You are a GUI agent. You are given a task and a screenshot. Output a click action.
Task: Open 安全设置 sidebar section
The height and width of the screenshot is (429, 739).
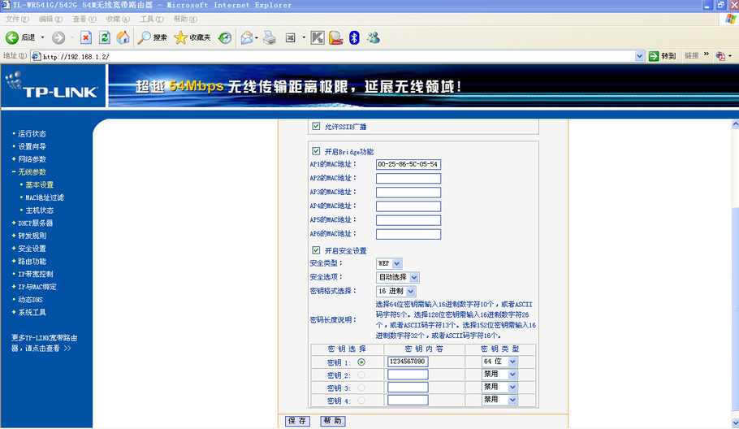coord(32,249)
